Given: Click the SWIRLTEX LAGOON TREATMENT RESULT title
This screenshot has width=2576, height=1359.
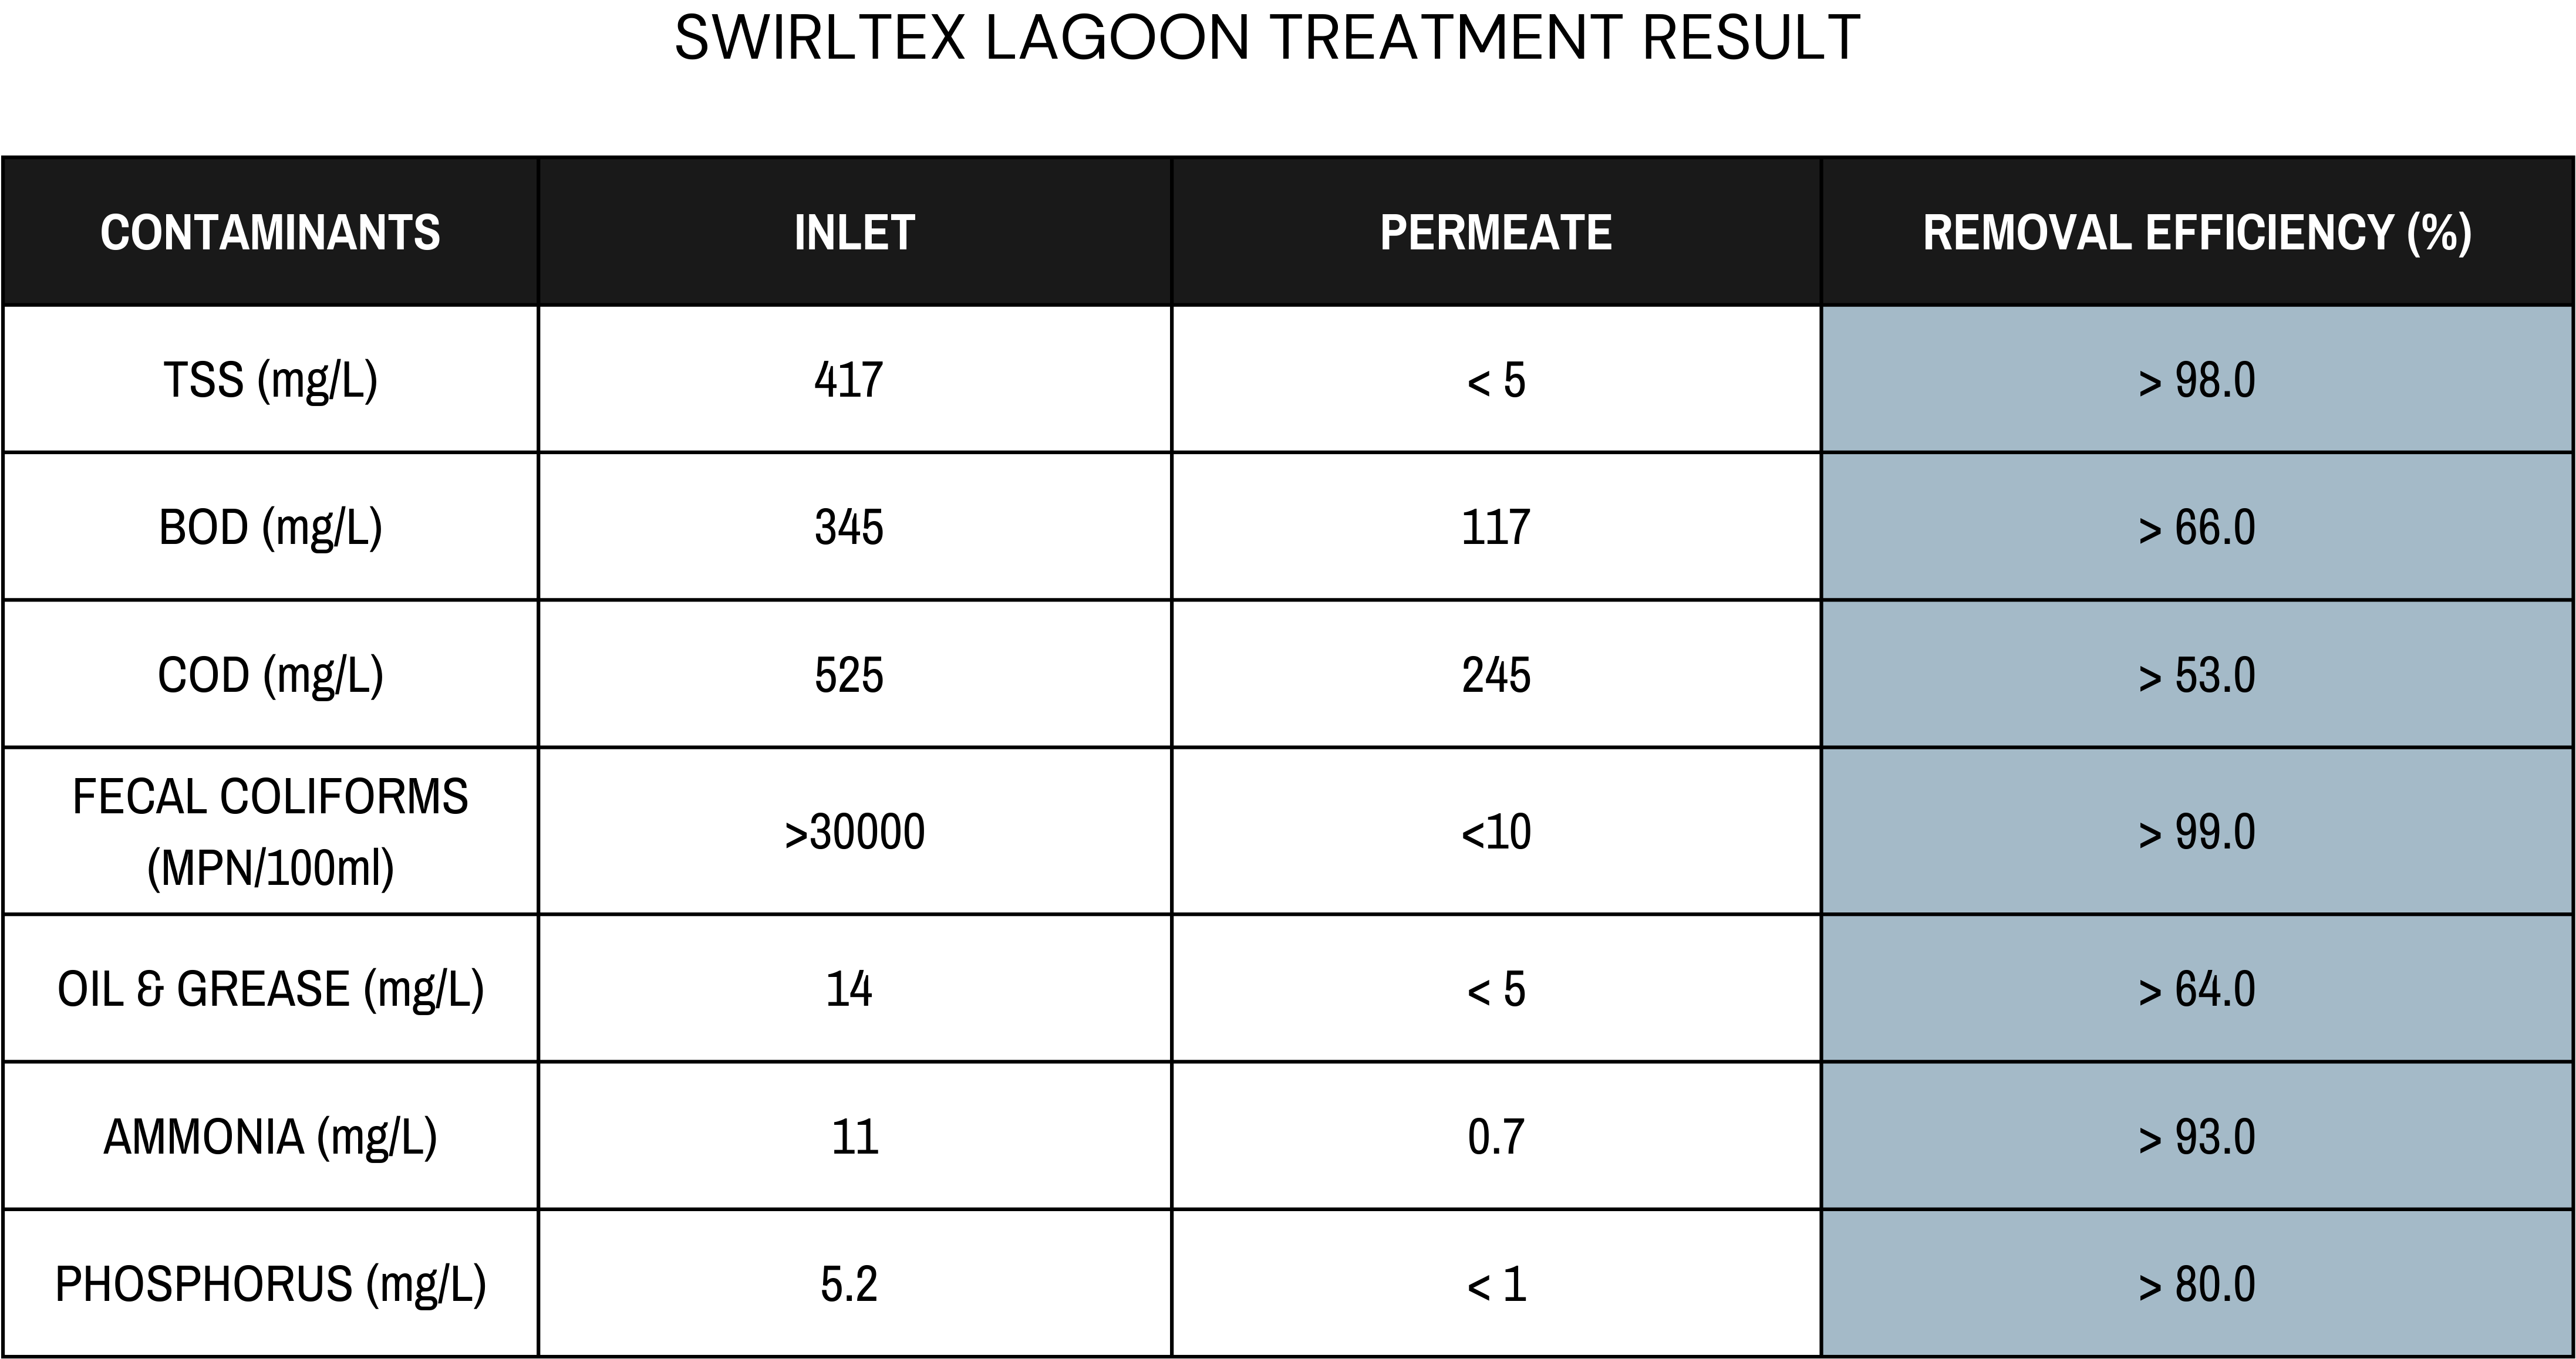Looking at the screenshot, I should coord(1267,38).
